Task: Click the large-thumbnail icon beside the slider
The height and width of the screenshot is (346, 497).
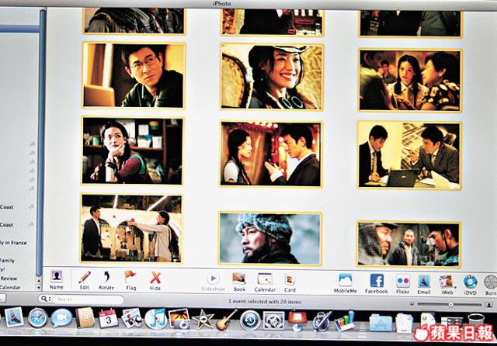Action: coord(489,305)
